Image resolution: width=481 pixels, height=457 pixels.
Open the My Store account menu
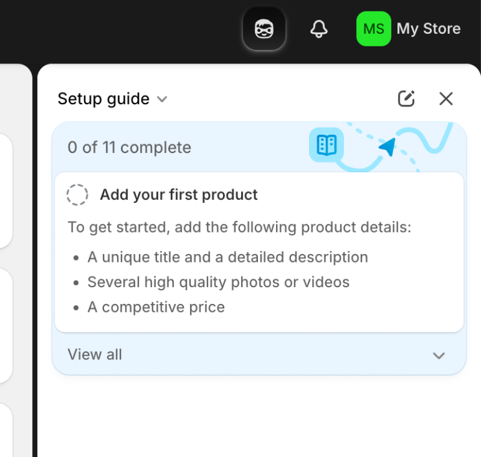point(428,28)
